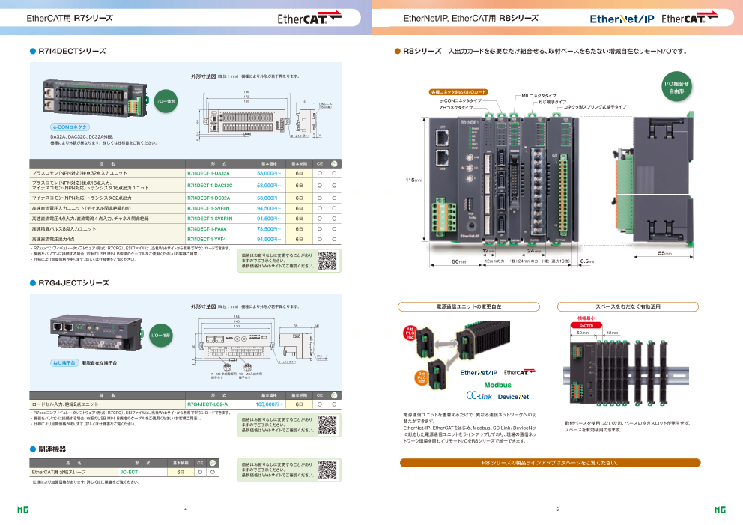Click the 53,000円 price in DA32A row
This screenshot has height=525, width=743.
click(x=269, y=173)
